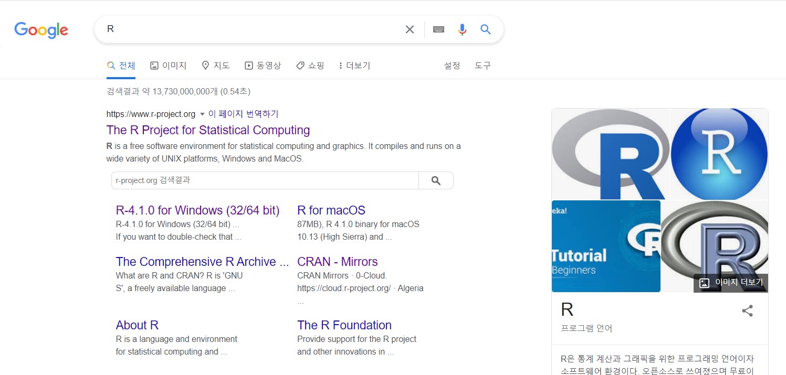Open the on-screen keyboard input tool
Screen dimensions: 786x375
point(438,29)
